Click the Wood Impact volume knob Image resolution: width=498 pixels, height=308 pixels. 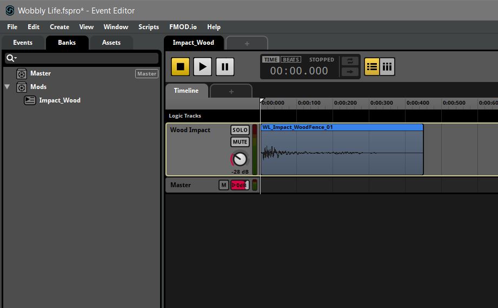240,159
